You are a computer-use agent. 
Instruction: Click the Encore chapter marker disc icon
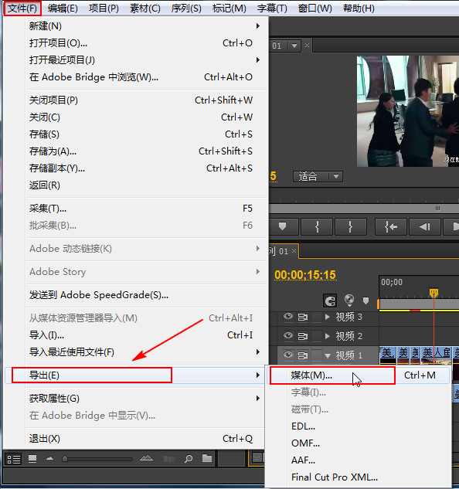pyautogui.click(x=349, y=300)
